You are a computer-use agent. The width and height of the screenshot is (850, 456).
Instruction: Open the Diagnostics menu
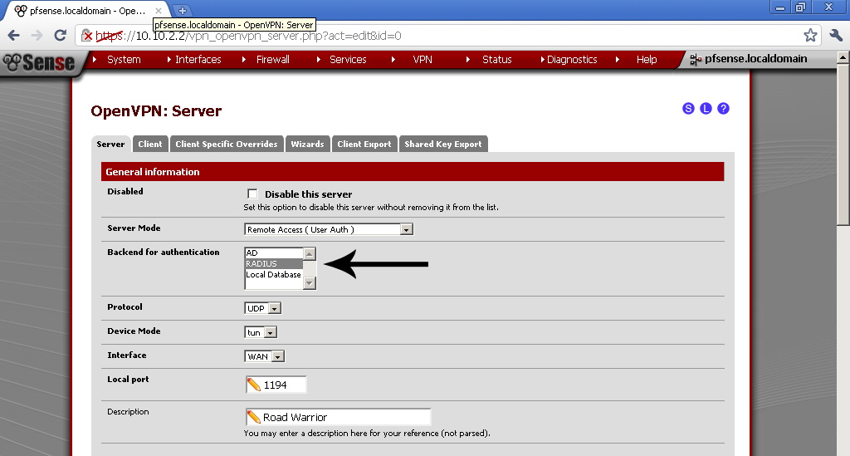click(x=572, y=60)
